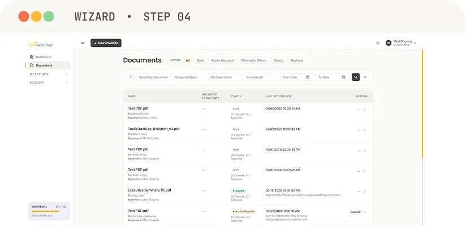Click the To Date field

(x=333, y=77)
